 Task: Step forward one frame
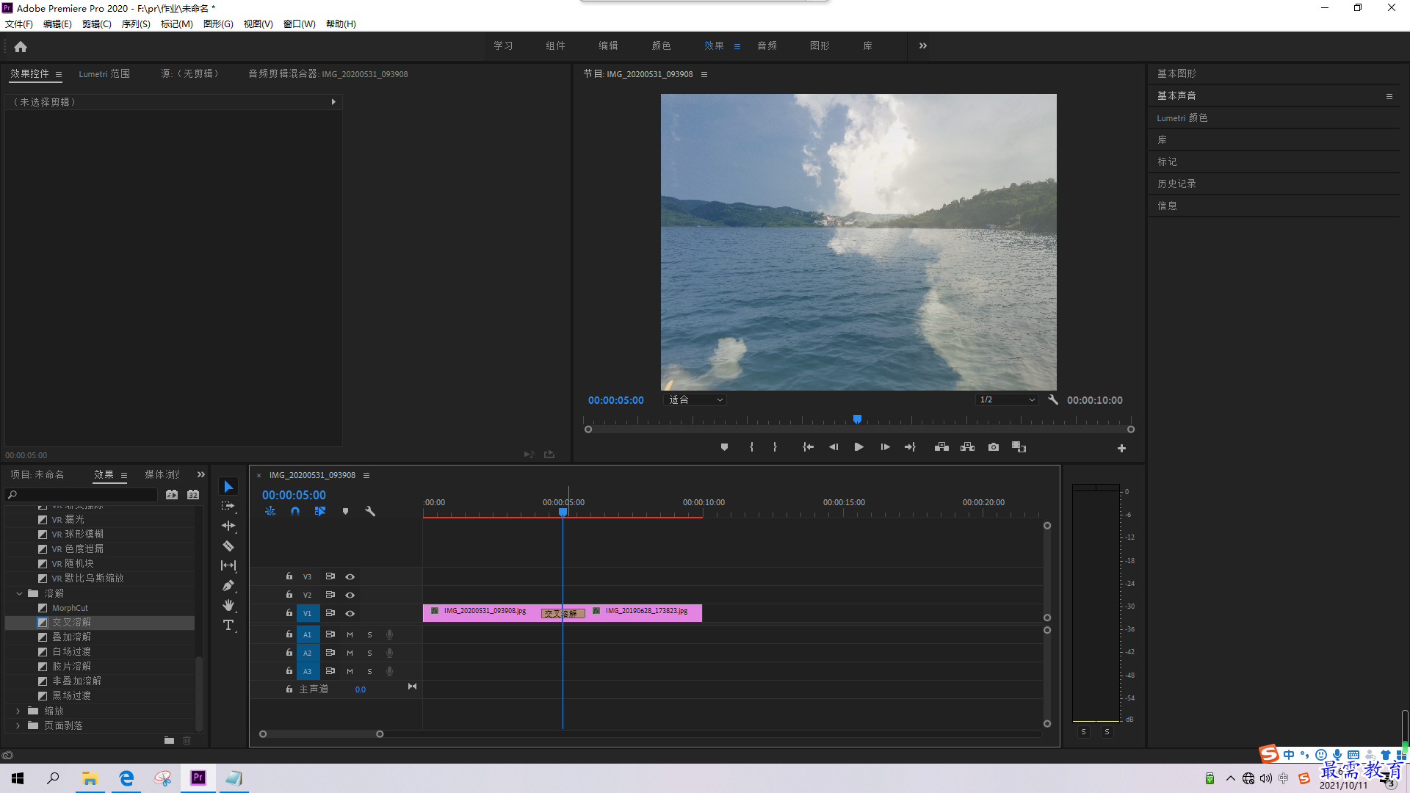[885, 447]
